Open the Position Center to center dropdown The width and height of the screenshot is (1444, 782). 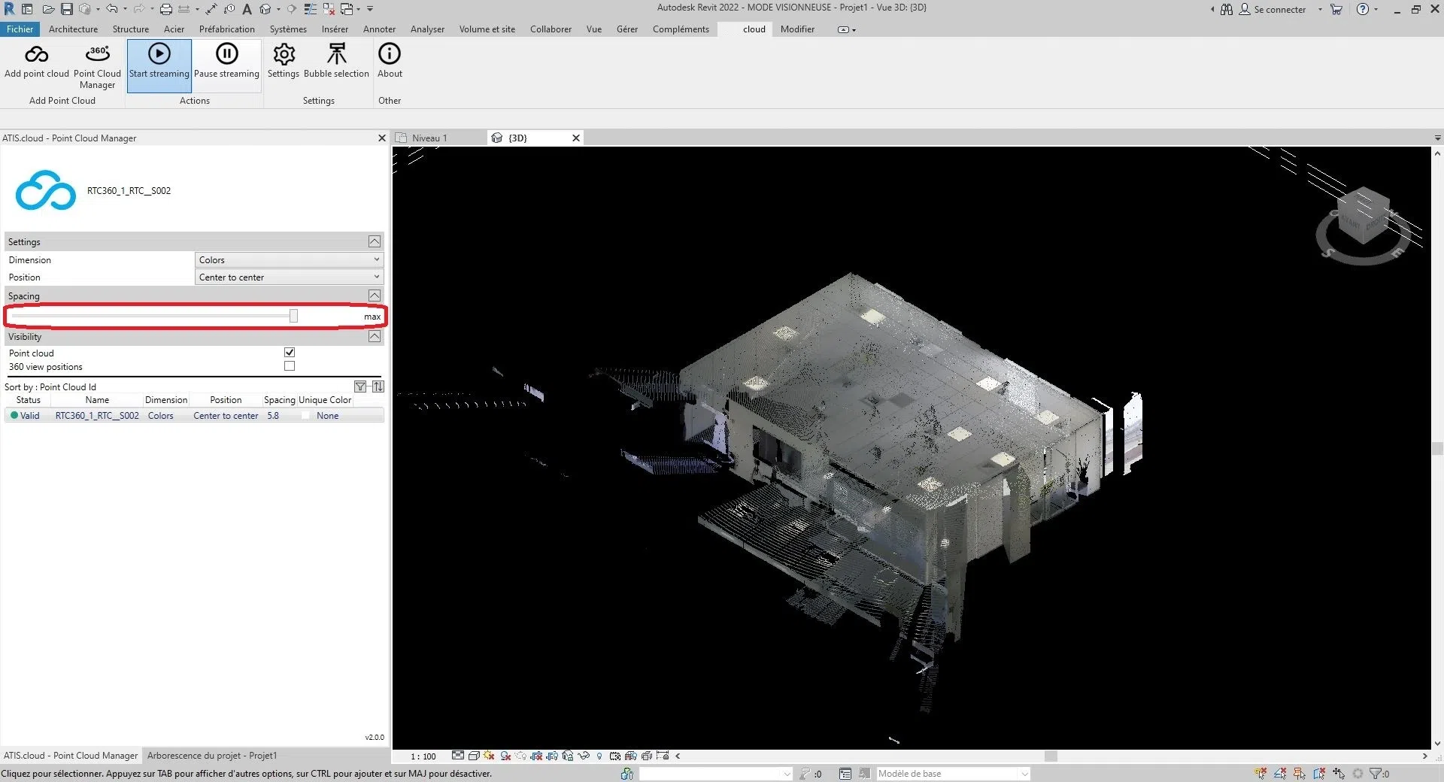point(289,277)
